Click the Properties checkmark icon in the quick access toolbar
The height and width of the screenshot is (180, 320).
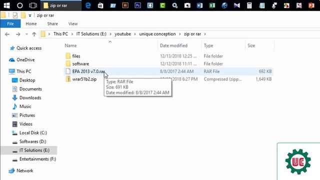(x=15, y=15)
